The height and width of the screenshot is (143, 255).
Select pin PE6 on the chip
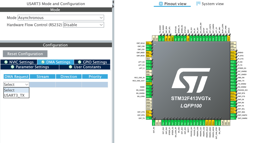pos(149,56)
